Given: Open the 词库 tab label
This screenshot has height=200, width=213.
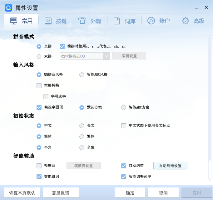Looking at the screenshot, I should click(x=130, y=21).
